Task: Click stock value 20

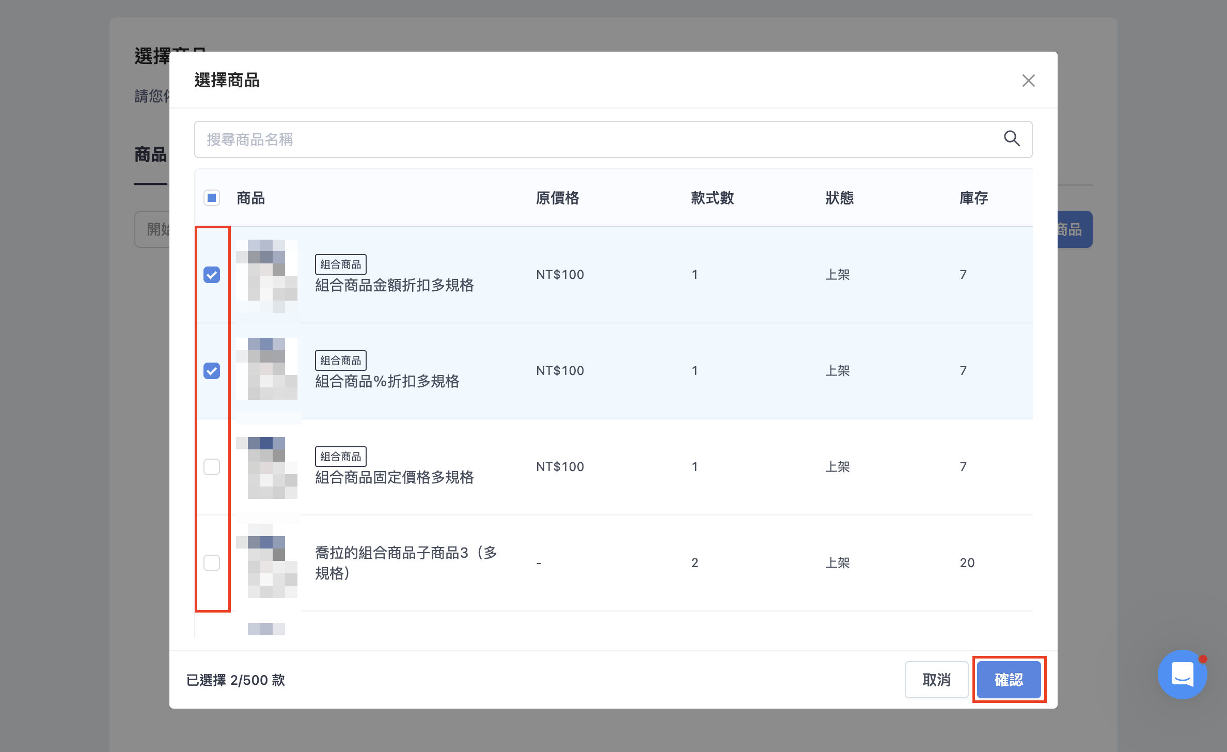Action: pyautogui.click(x=967, y=563)
